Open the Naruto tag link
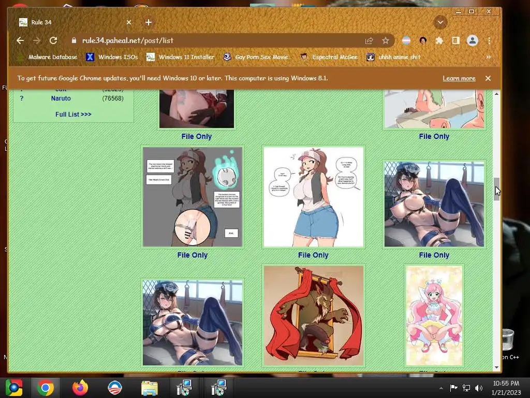Image resolution: width=530 pixels, height=398 pixels. point(61,98)
